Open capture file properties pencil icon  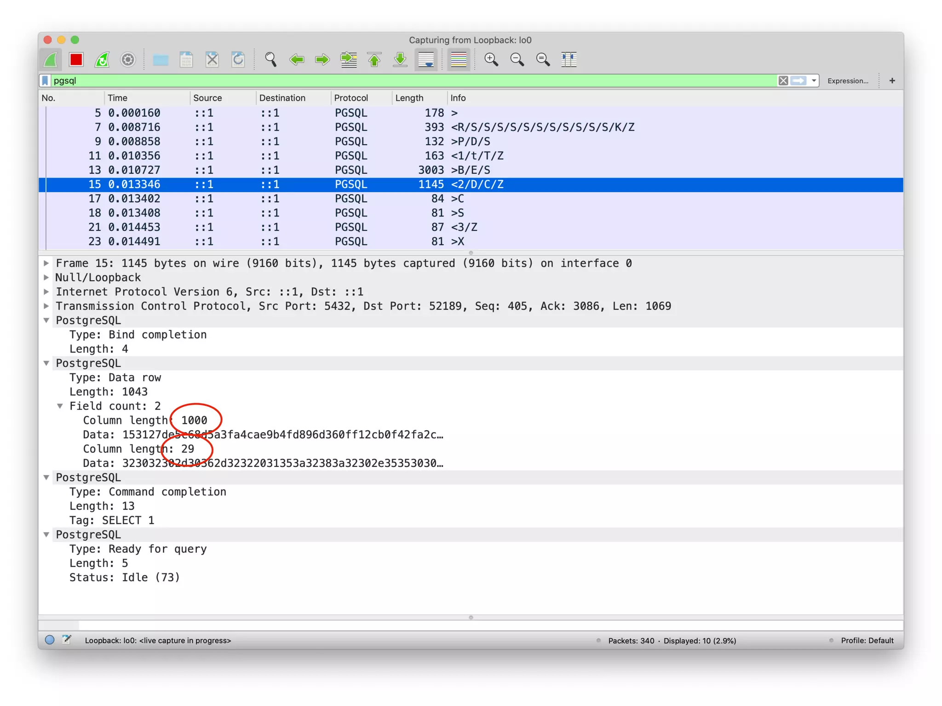click(67, 639)
